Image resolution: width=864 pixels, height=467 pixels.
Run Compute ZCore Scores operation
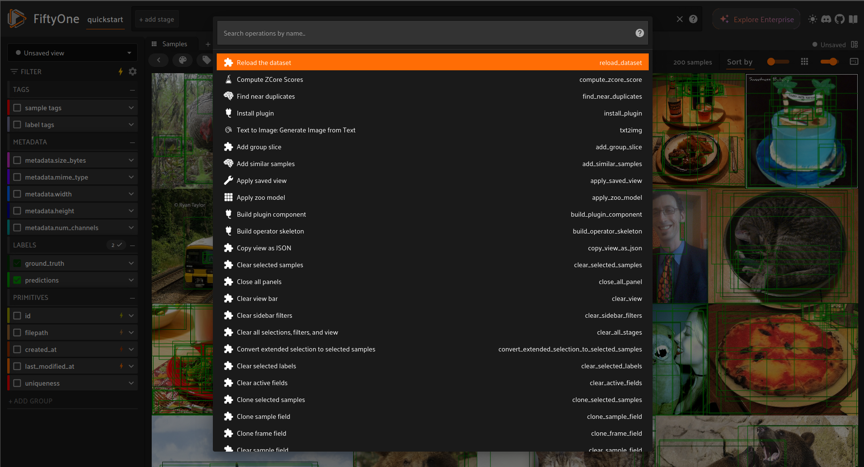click(x=432, y=79)
